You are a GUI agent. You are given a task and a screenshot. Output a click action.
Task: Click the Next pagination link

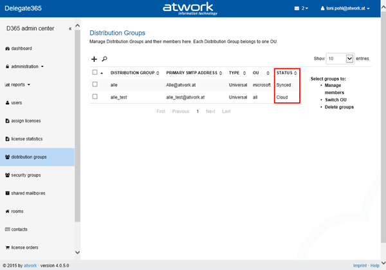pyautogui.click(x=210, y=111)
